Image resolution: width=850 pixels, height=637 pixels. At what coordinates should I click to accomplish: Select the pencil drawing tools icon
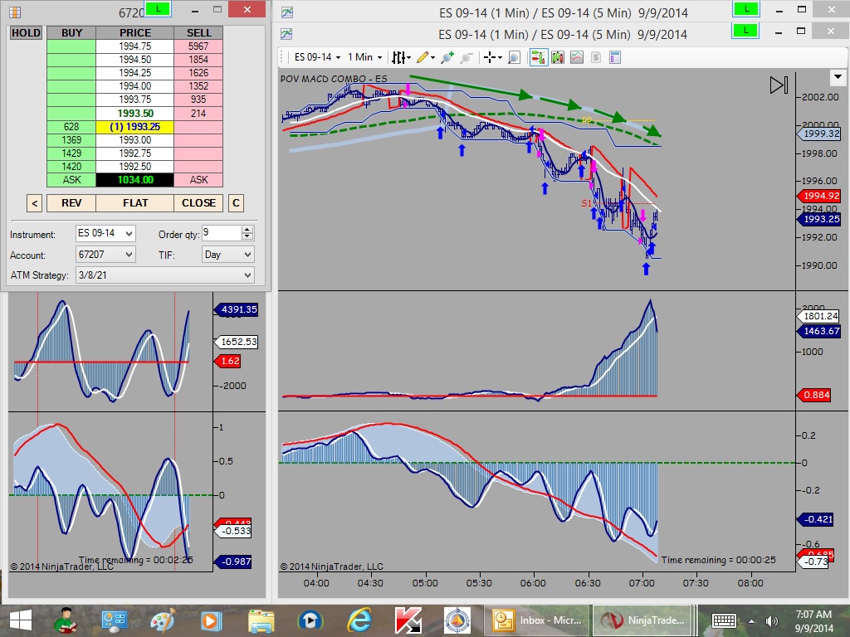click(423, 57)
